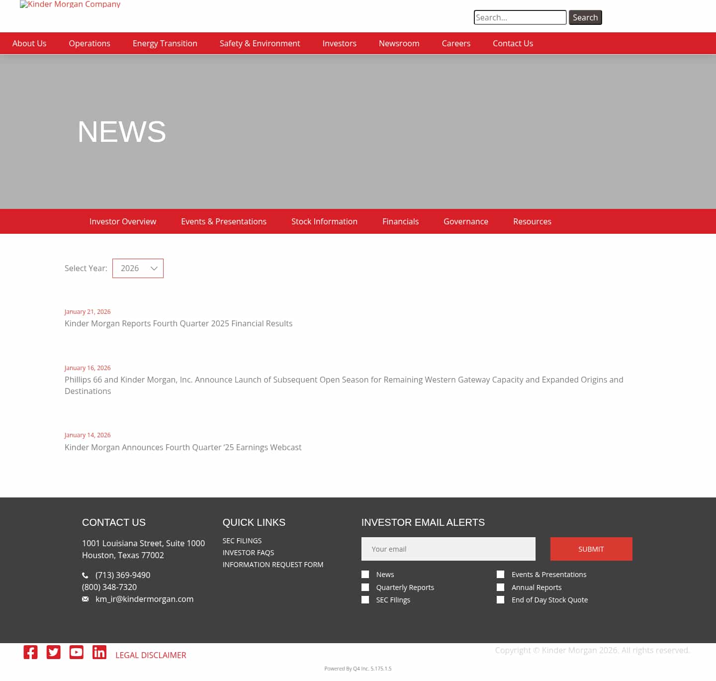Image resolution: width=716 pixels, height=681 pixels.
Task: Click inside the Your email input field
Action: [x=448, y=549]
